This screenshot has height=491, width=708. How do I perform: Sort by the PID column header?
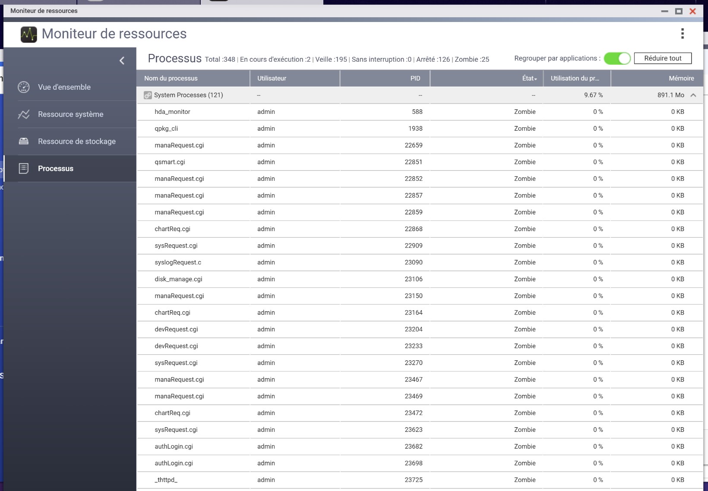[415, 79]
